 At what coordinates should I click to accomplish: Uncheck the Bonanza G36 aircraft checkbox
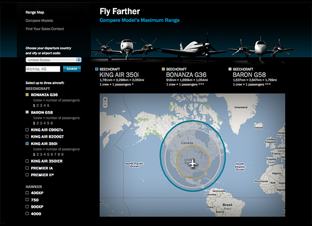[28, 95]
